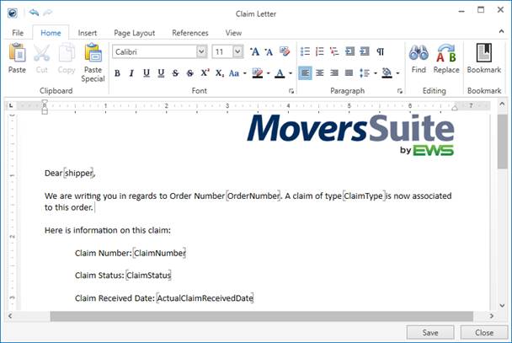Switch to the Insert tab
Image resolution: width=512 pixels, height=343 pixels.
(88, 33)
